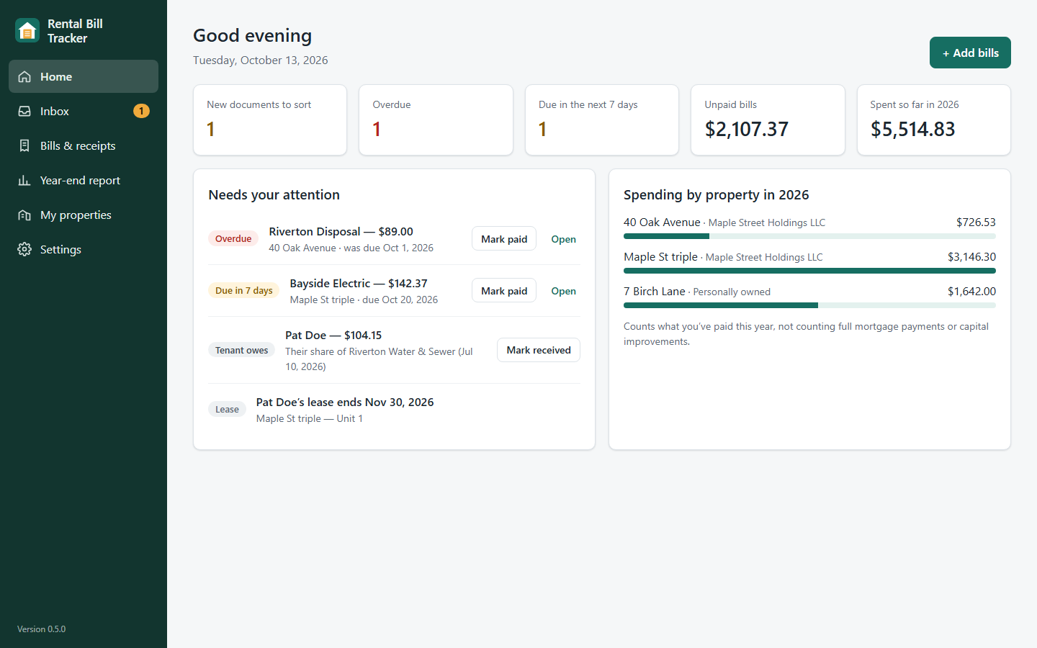Image resolution: width=1037 pixels, height=648 pixels.
Task: Open the Bayside Electric bill
Action: click(563, 291)
